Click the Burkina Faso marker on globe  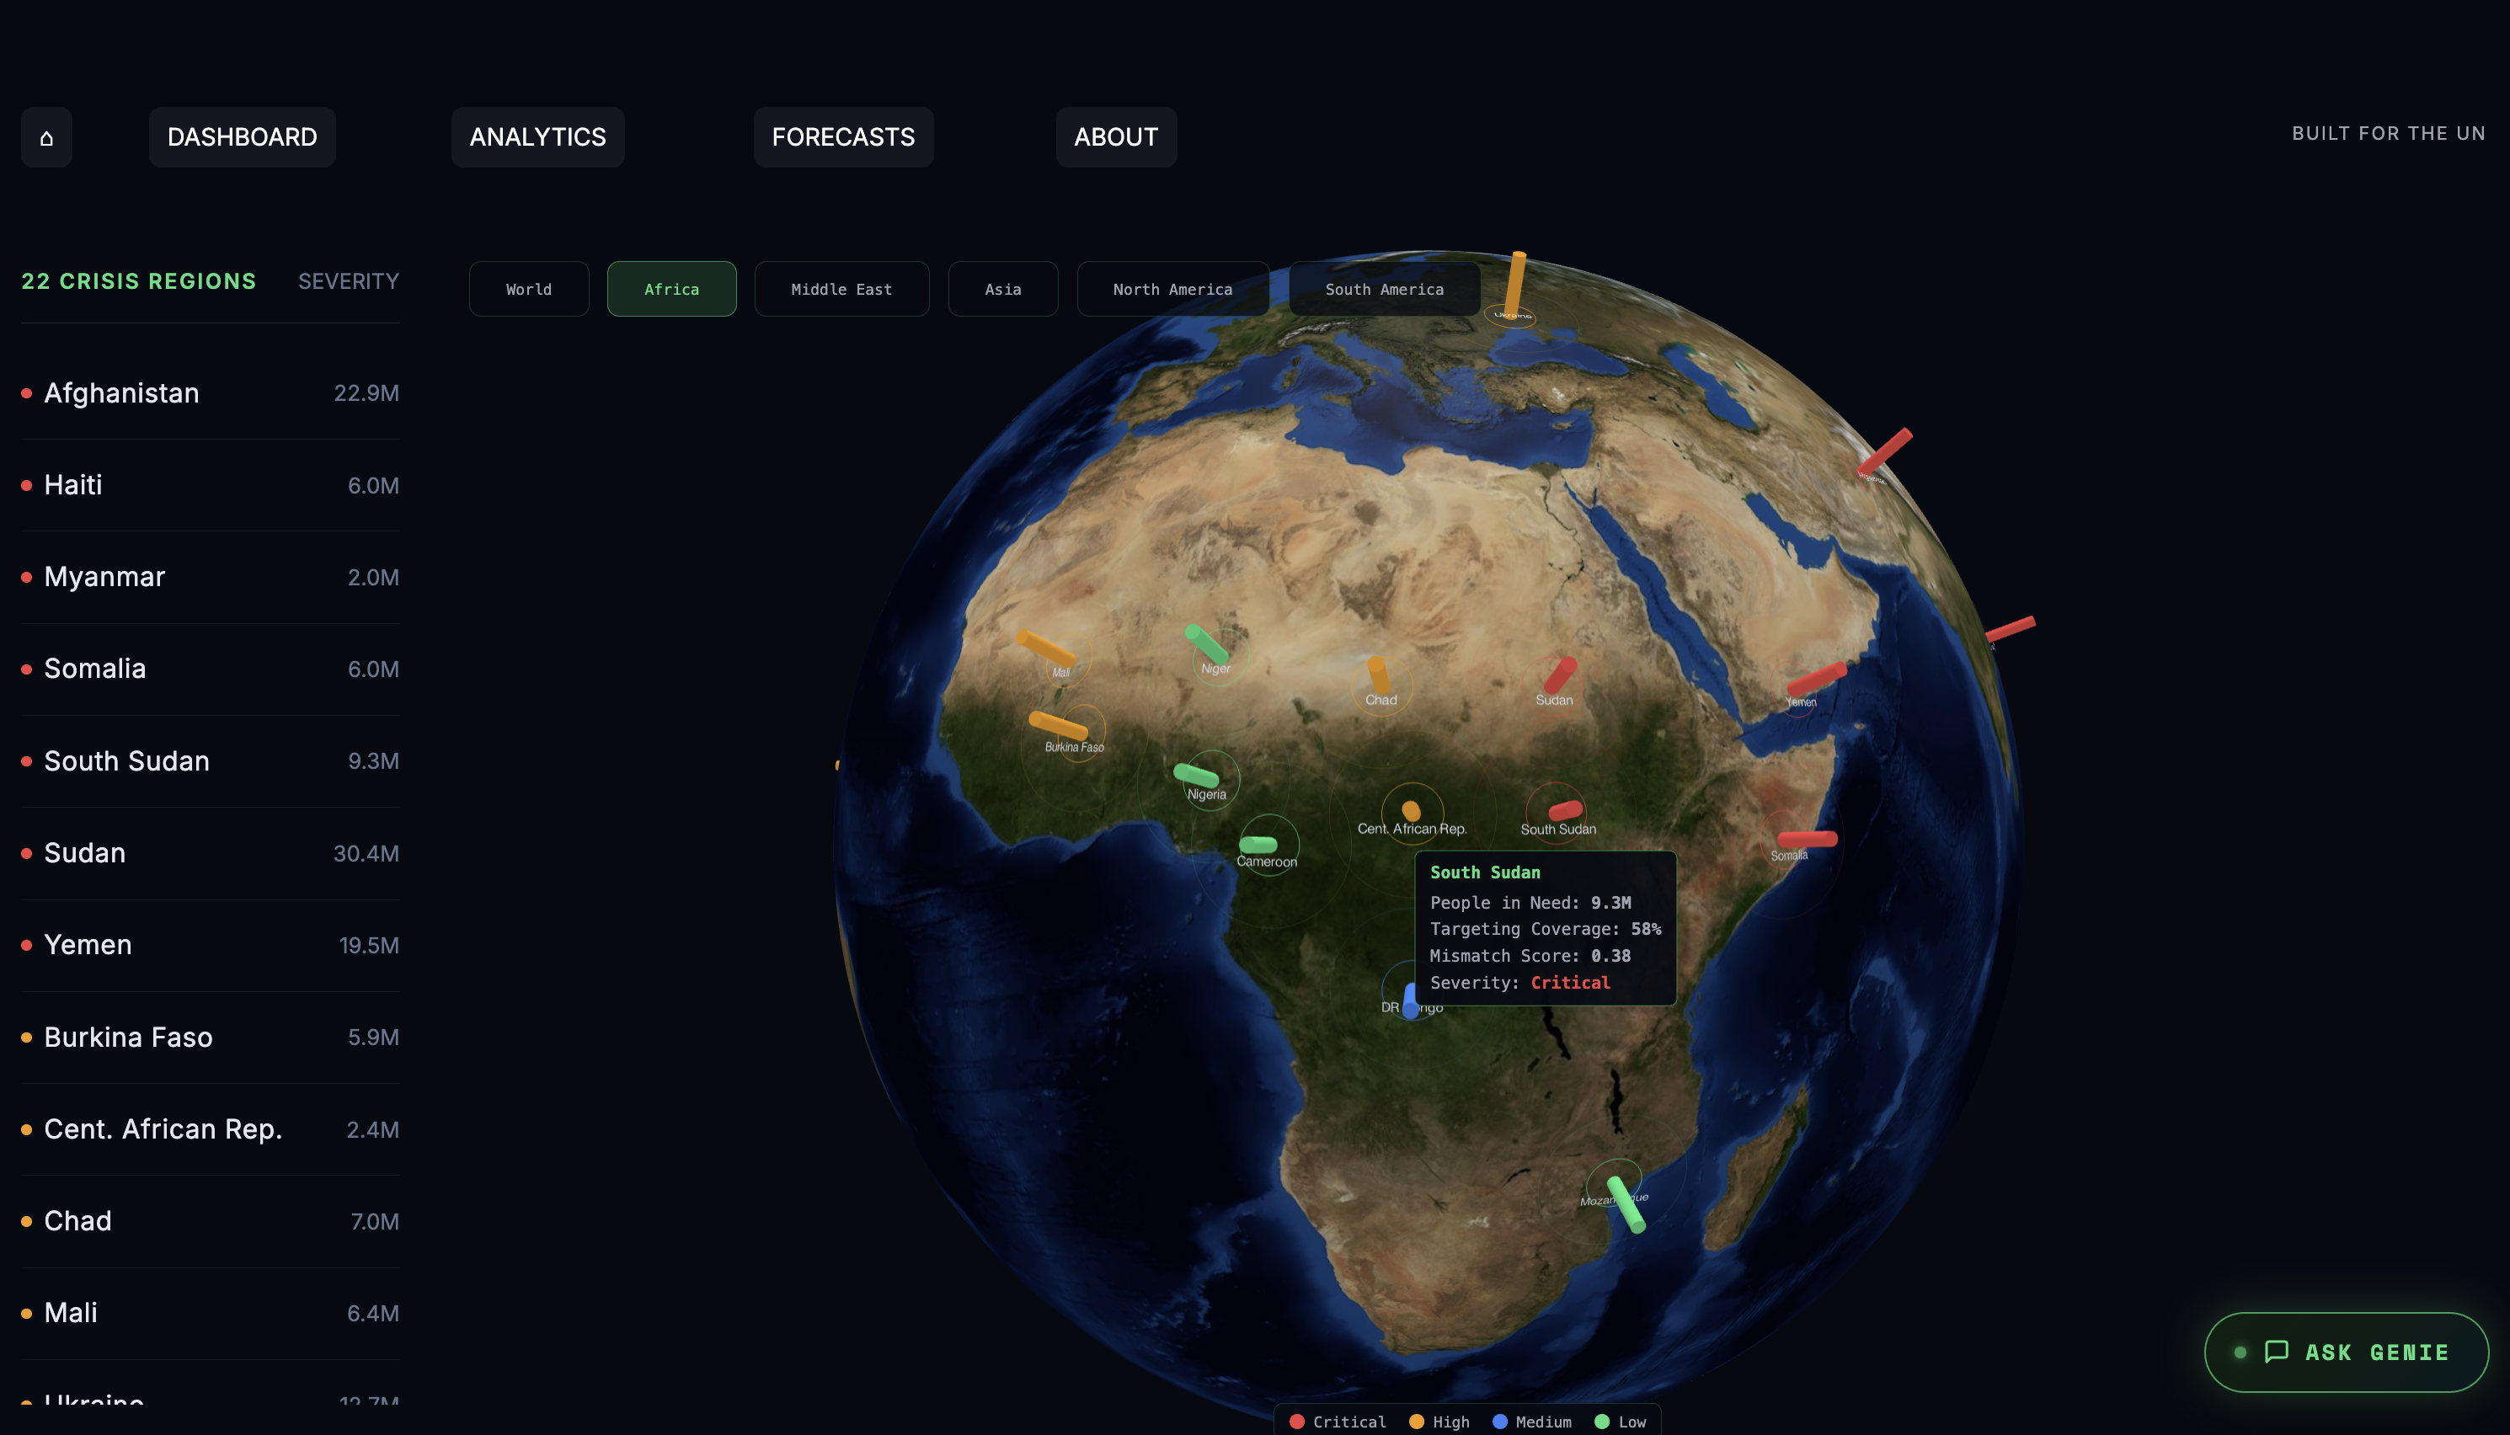(x=1059, y=725)
